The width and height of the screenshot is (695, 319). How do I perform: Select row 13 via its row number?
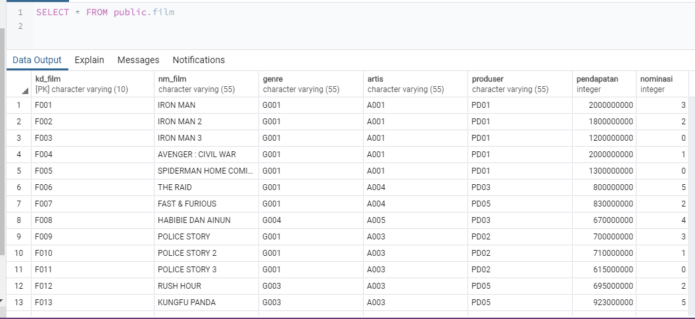[19, 303]
